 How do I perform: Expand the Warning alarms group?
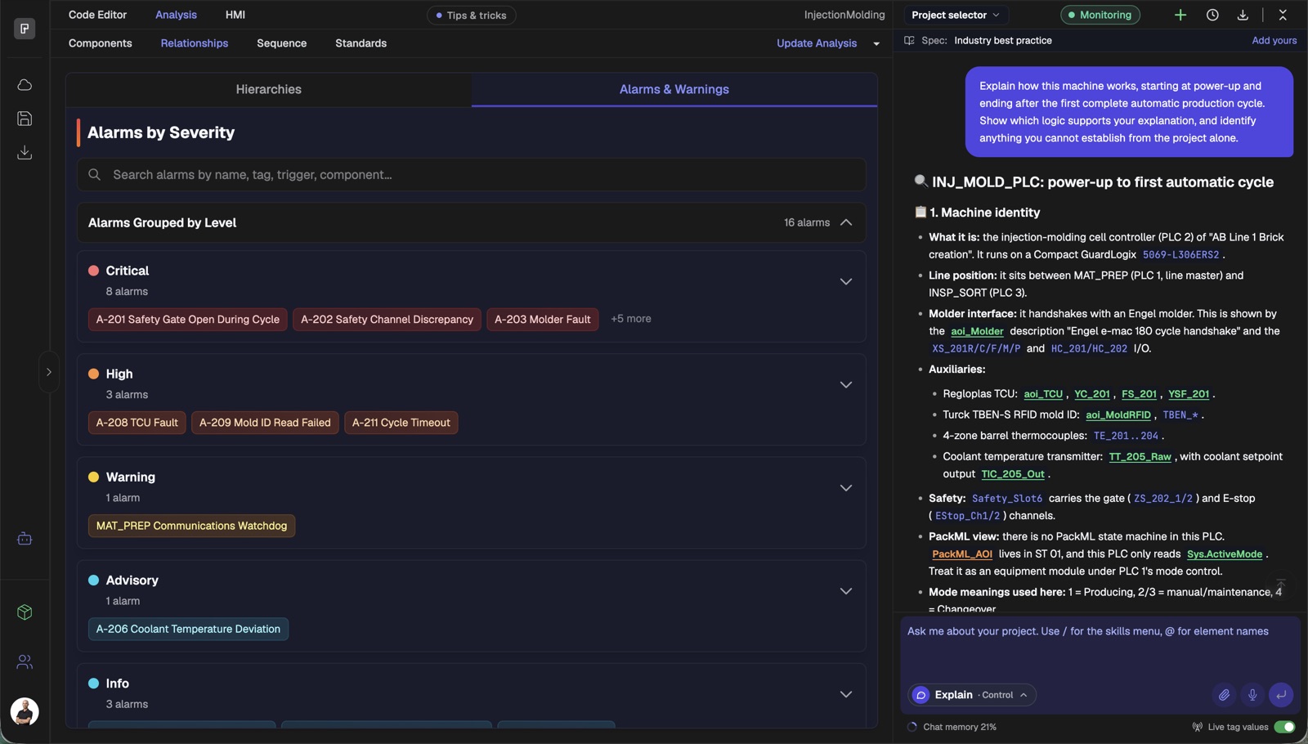coord(846,488)
